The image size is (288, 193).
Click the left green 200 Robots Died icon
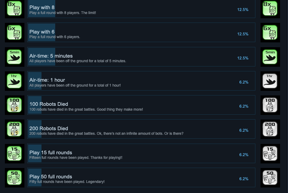click(14, 129)
